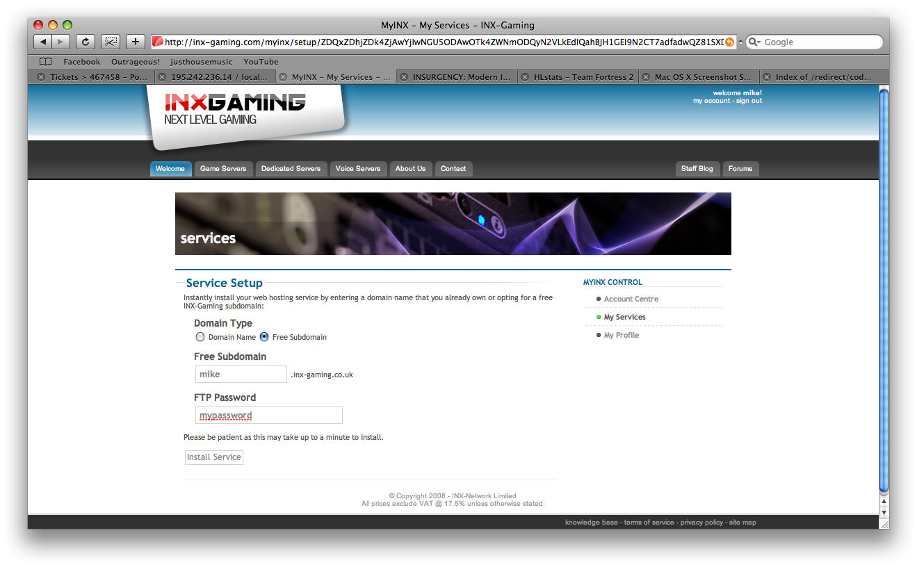Open the knowledge base footer link

591,523
